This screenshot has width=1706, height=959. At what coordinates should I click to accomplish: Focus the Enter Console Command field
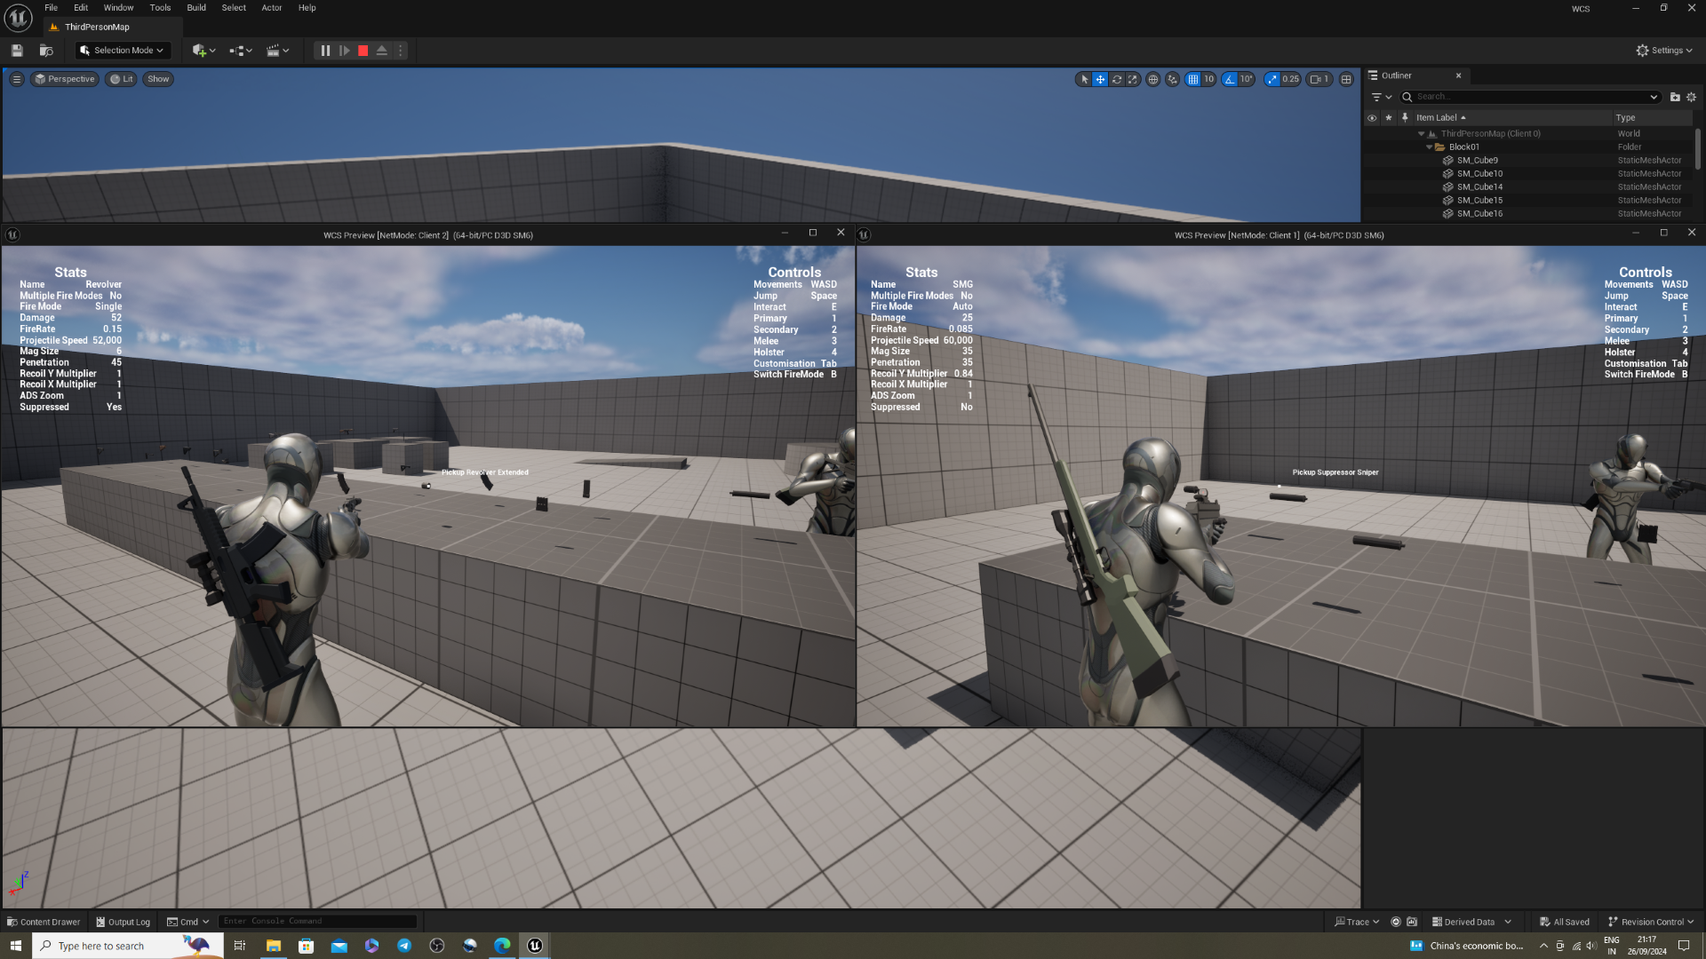pyautogui.click(x=317, y=922)
